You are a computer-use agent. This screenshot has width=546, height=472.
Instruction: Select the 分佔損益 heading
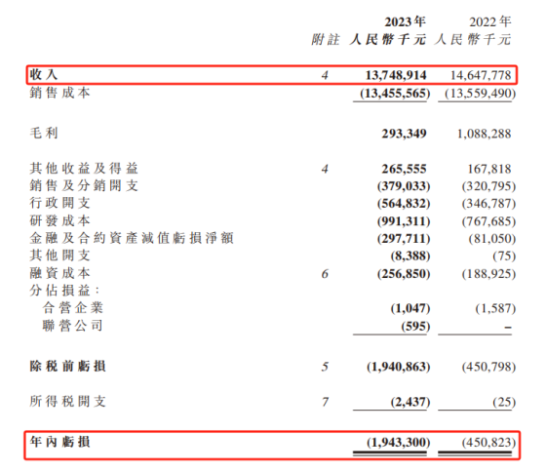(x=64, y=291)
